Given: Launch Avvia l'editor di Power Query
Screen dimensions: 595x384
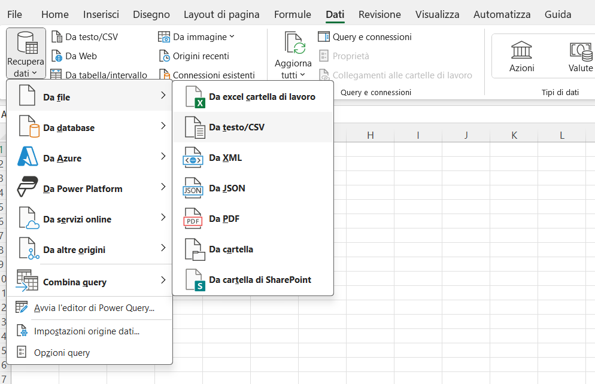Looking at the screenshot, I should pos(94,308).
